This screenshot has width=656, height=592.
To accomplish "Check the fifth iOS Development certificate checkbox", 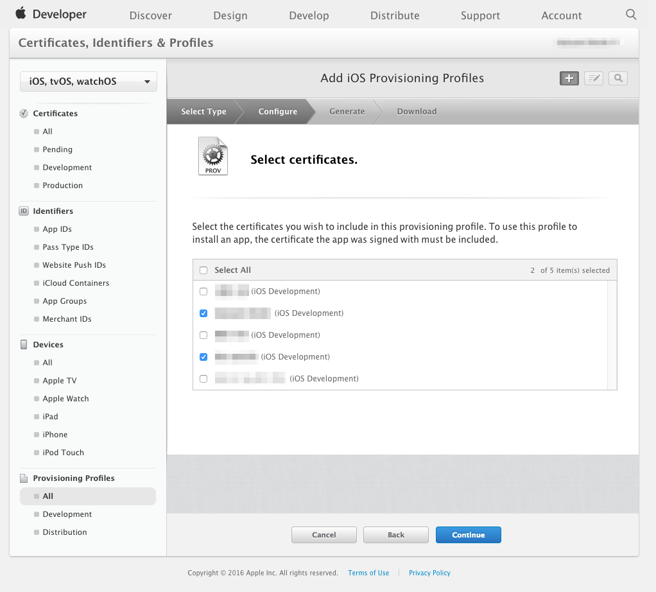I will pyautogui.click(x=203, y=379).
